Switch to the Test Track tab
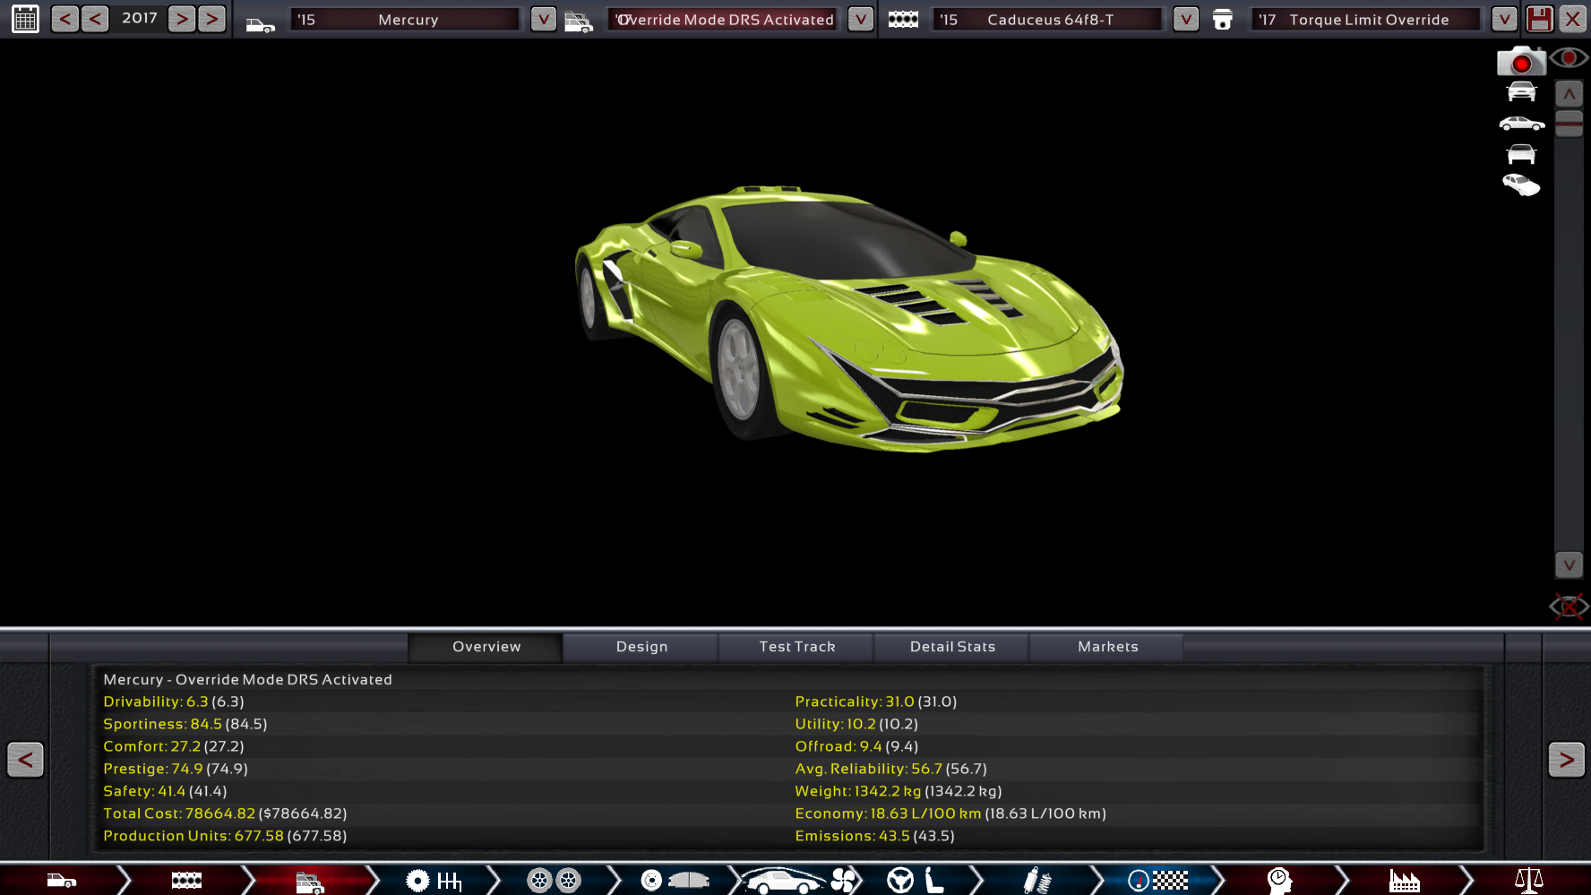This screenshot has height=895, width=1591. [796, 647]
